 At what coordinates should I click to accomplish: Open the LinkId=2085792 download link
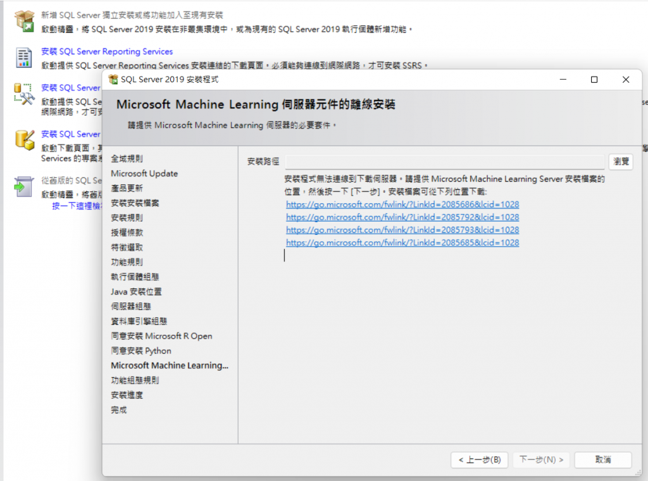pyautogui.click(x=402, y=217)
